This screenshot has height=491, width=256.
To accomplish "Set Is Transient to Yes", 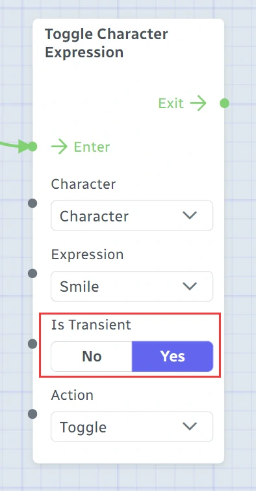I will (173, 356).
